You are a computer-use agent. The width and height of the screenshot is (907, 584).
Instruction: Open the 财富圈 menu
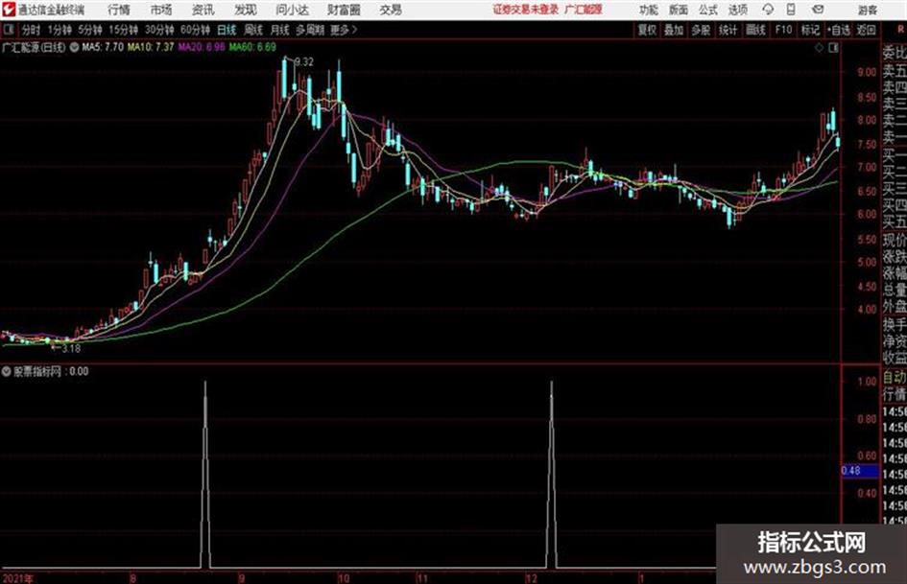pos(344,10)
